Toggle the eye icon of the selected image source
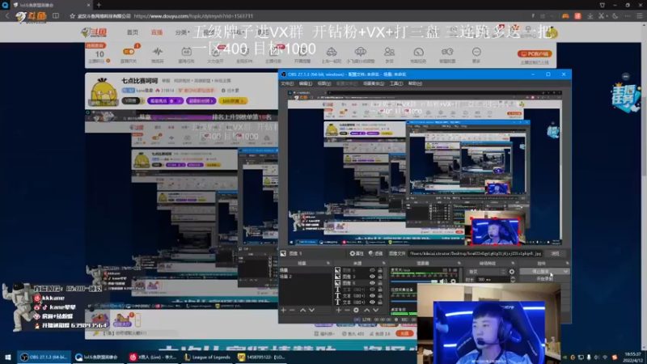647x364 pixels. tap(372, 283)
